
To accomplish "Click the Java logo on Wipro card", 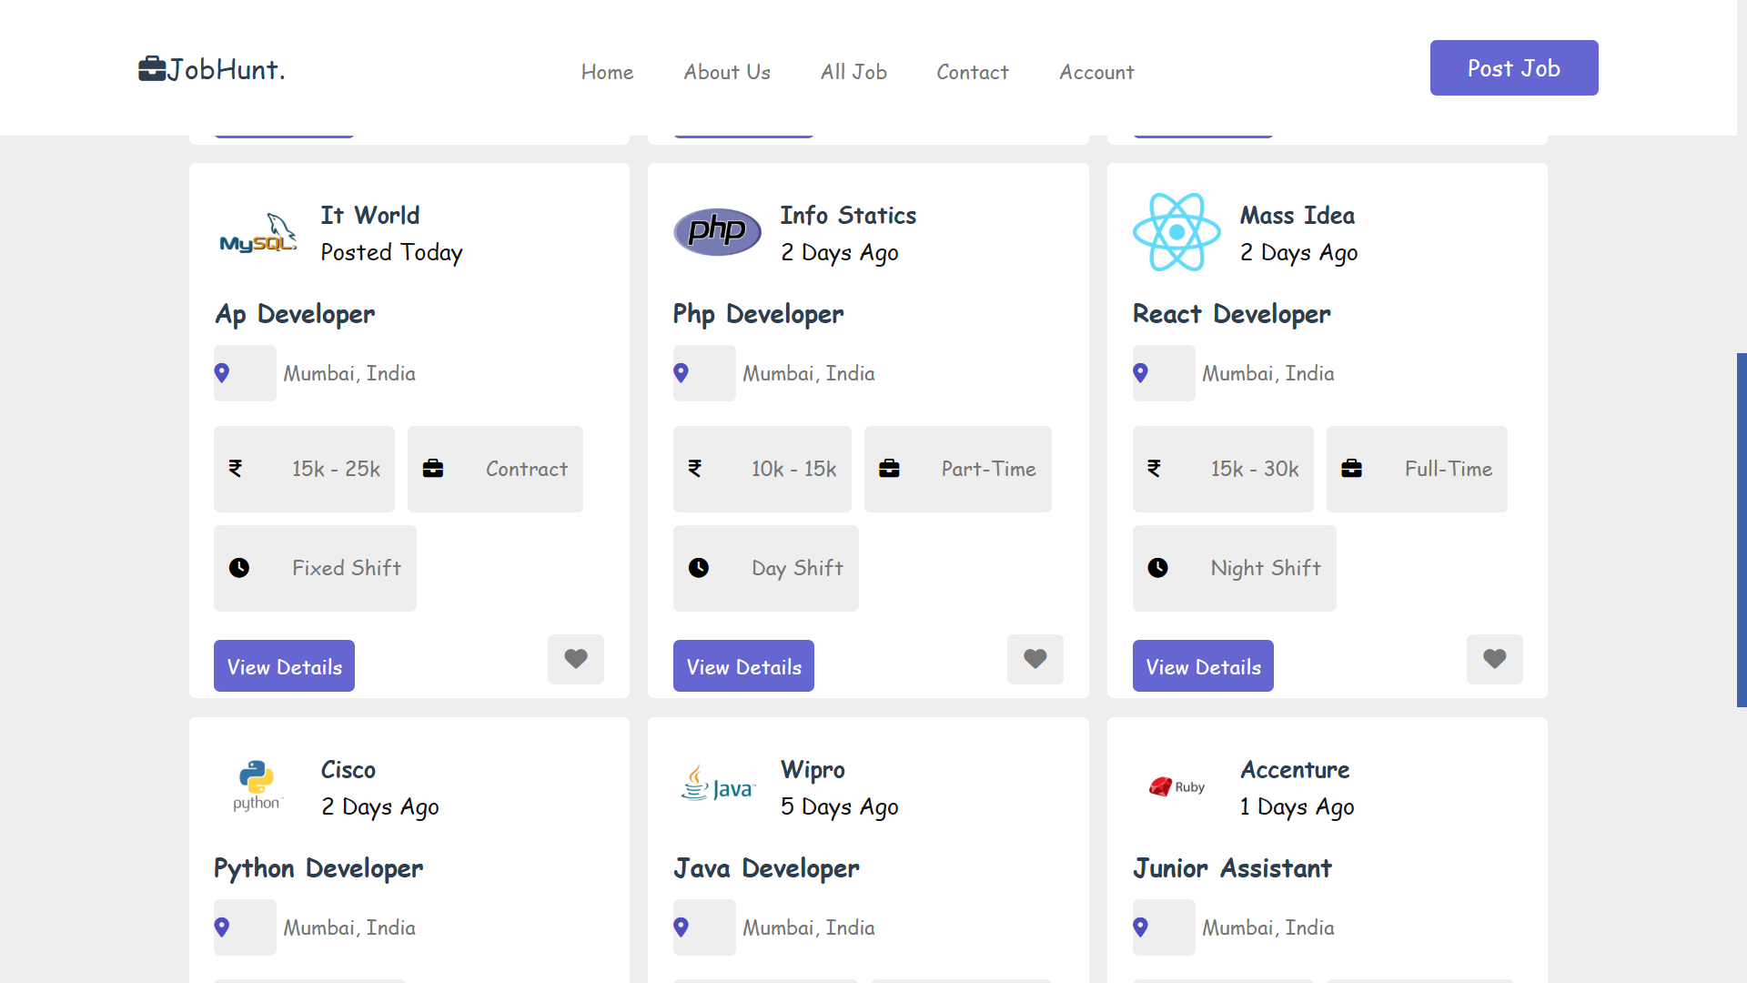I will tap(718, 785).
